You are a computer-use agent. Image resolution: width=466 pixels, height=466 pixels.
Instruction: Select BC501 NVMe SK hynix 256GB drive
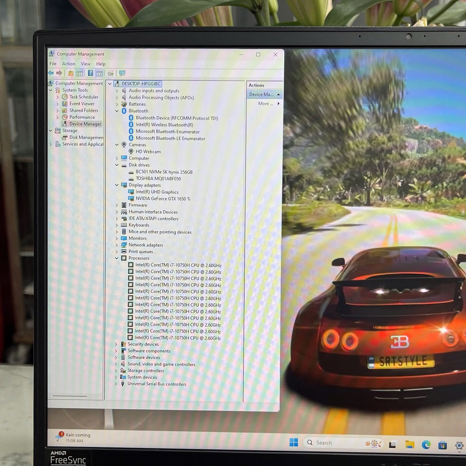tap(164, 172)
